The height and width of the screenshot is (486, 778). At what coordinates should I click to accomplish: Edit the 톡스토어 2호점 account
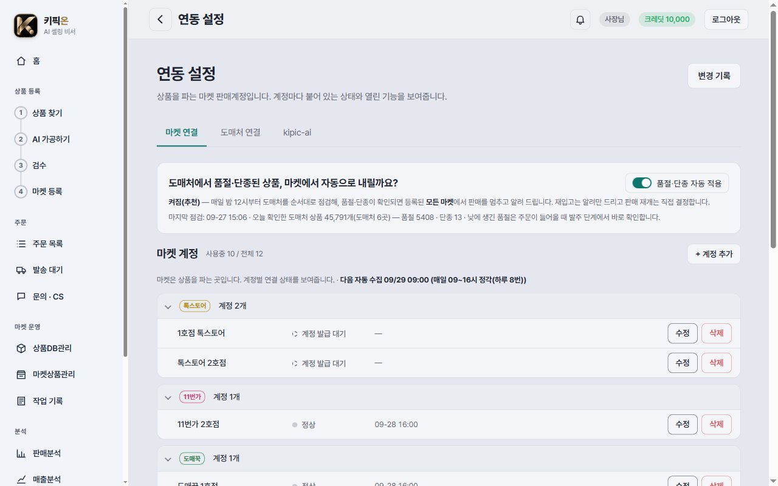(683, 363)
